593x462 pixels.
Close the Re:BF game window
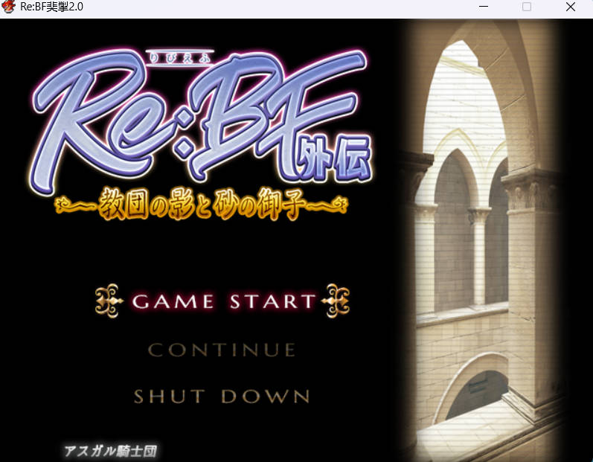[x=571, y=7]
